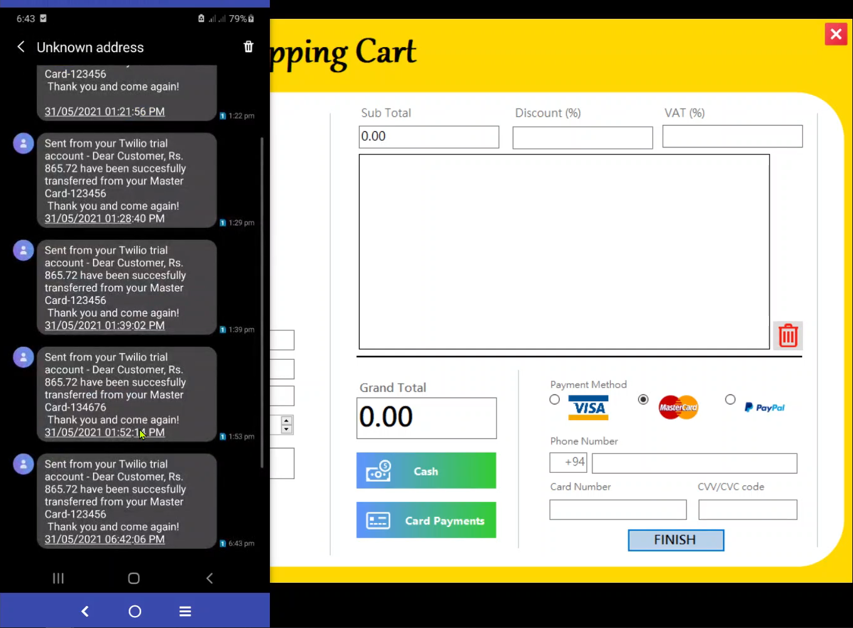Click inside the Card Number field

pos(618,509)
